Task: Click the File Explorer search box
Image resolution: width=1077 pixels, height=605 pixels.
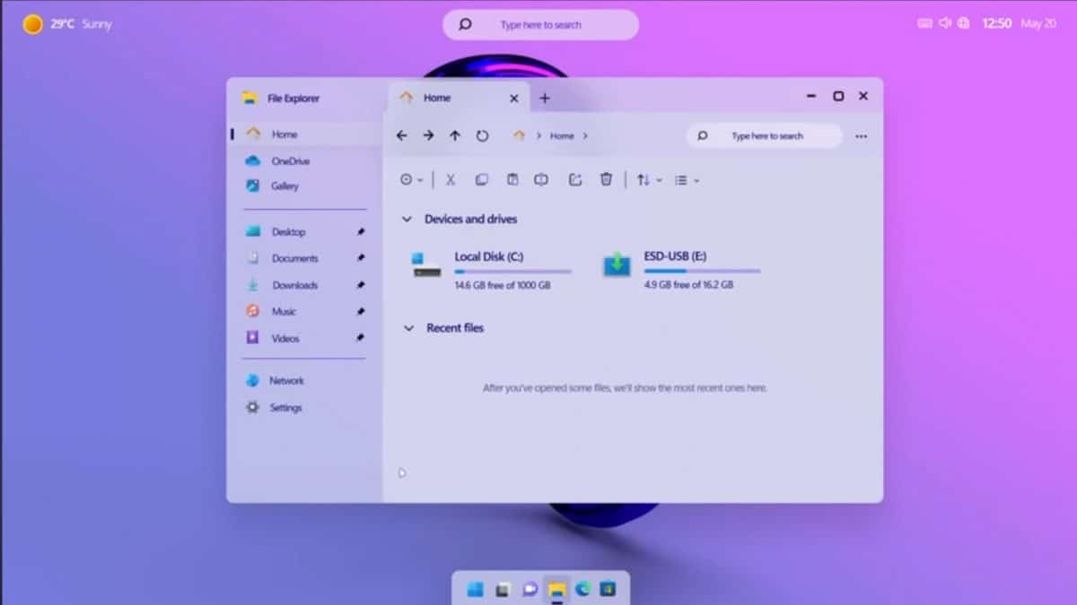Action: [x=766, y=136]
